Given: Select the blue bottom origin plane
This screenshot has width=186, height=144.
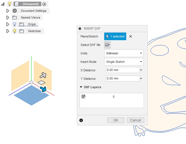Looking at the screenshot, I should coord(31,96).
